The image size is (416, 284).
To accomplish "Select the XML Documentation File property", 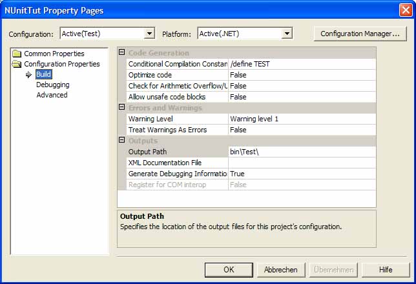I will click(x=177, y=163).
